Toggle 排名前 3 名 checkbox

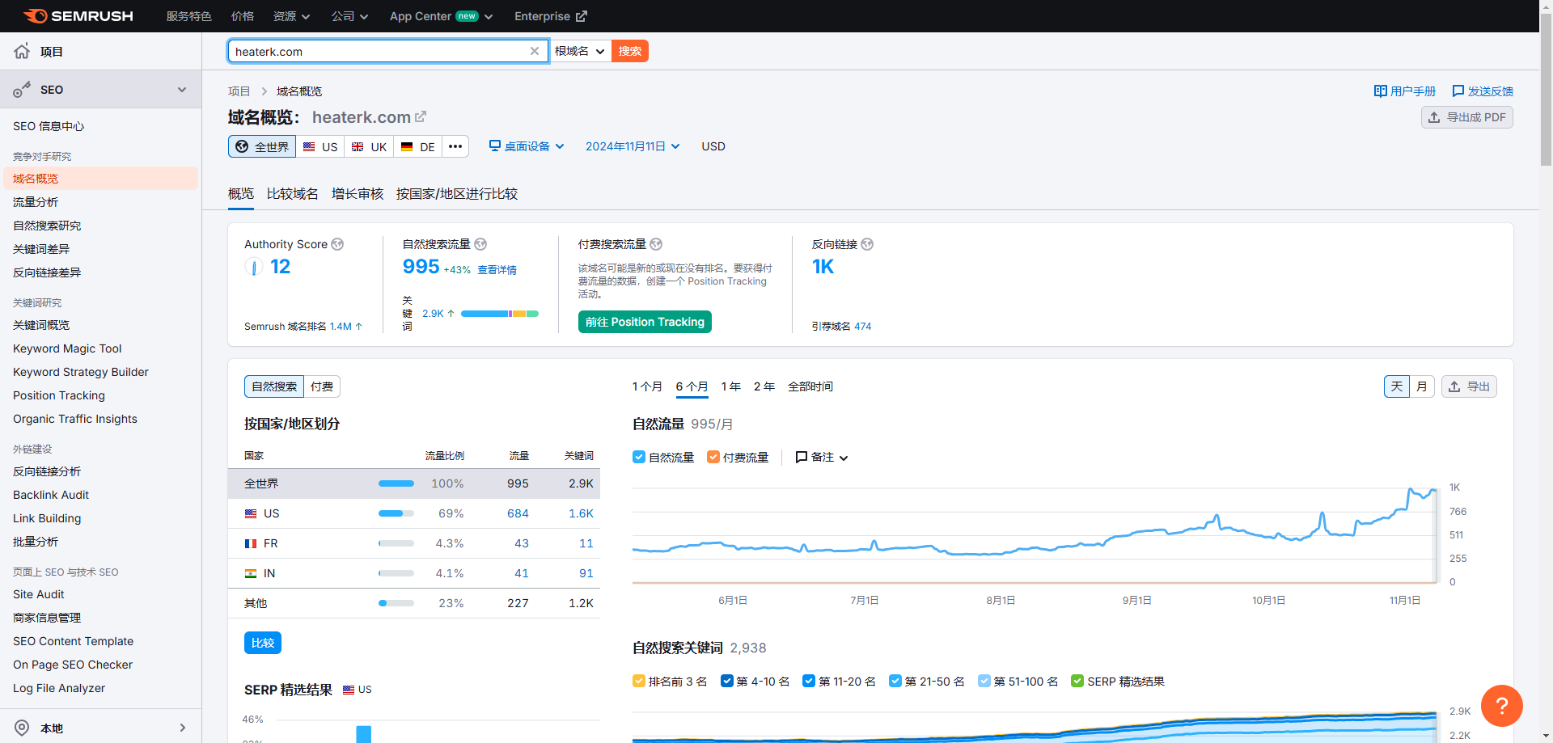tap(639, 681)
